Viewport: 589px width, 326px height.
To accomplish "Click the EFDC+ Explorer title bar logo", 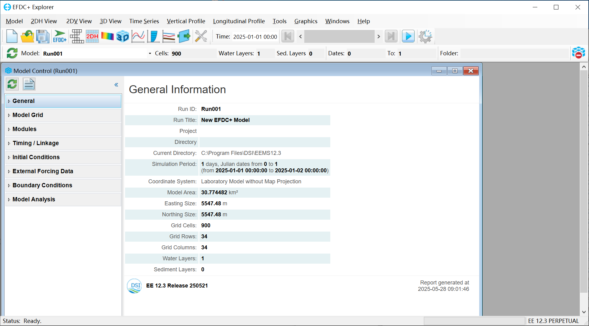I will click(7, 7).
